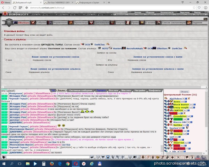The width and height of the screenshot is (209, 167).
Task: Open Opera downloads arrow icon
Action: (206, 8)
